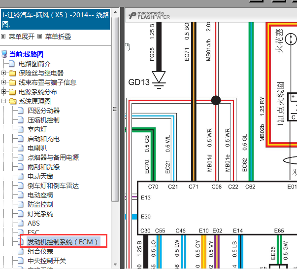The width and height of the screenshot is (297, 269).
Task: Expand the 电源系统分布 folder
Action: [3, 91]
